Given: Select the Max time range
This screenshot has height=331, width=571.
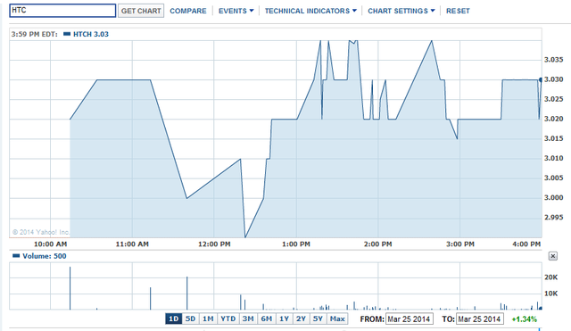Looking at the screenshot, I should [x=337, y=319].
